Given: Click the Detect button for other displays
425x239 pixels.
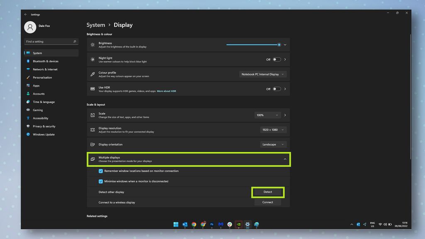Looking at the screenshot, I should click(x=268, y=192).
